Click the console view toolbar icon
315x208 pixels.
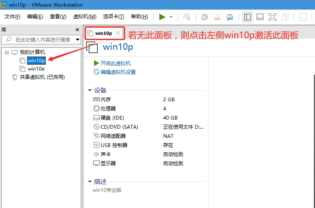coord(303,17)
